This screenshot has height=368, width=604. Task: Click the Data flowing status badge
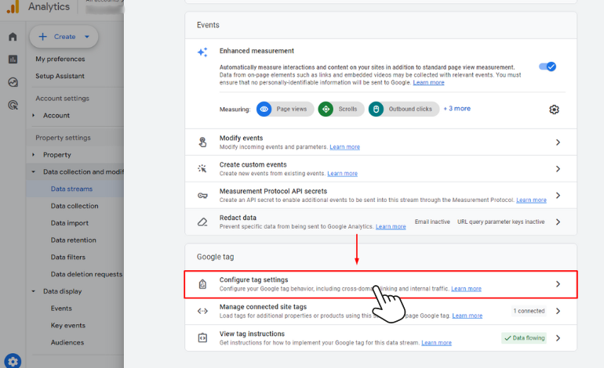pyautogui.click(x=524, y=338)
